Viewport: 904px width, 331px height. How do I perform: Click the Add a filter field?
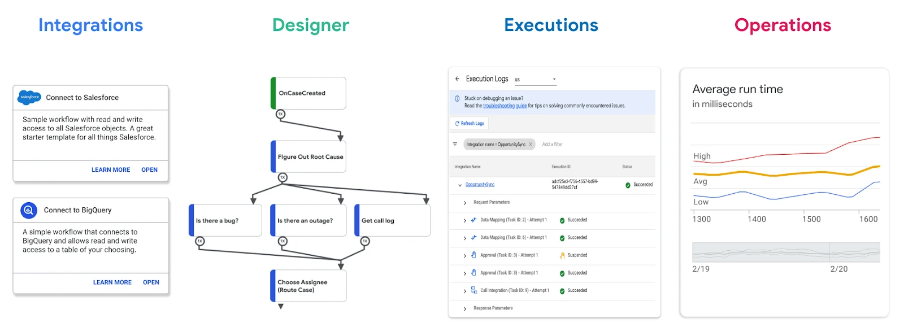553,145
